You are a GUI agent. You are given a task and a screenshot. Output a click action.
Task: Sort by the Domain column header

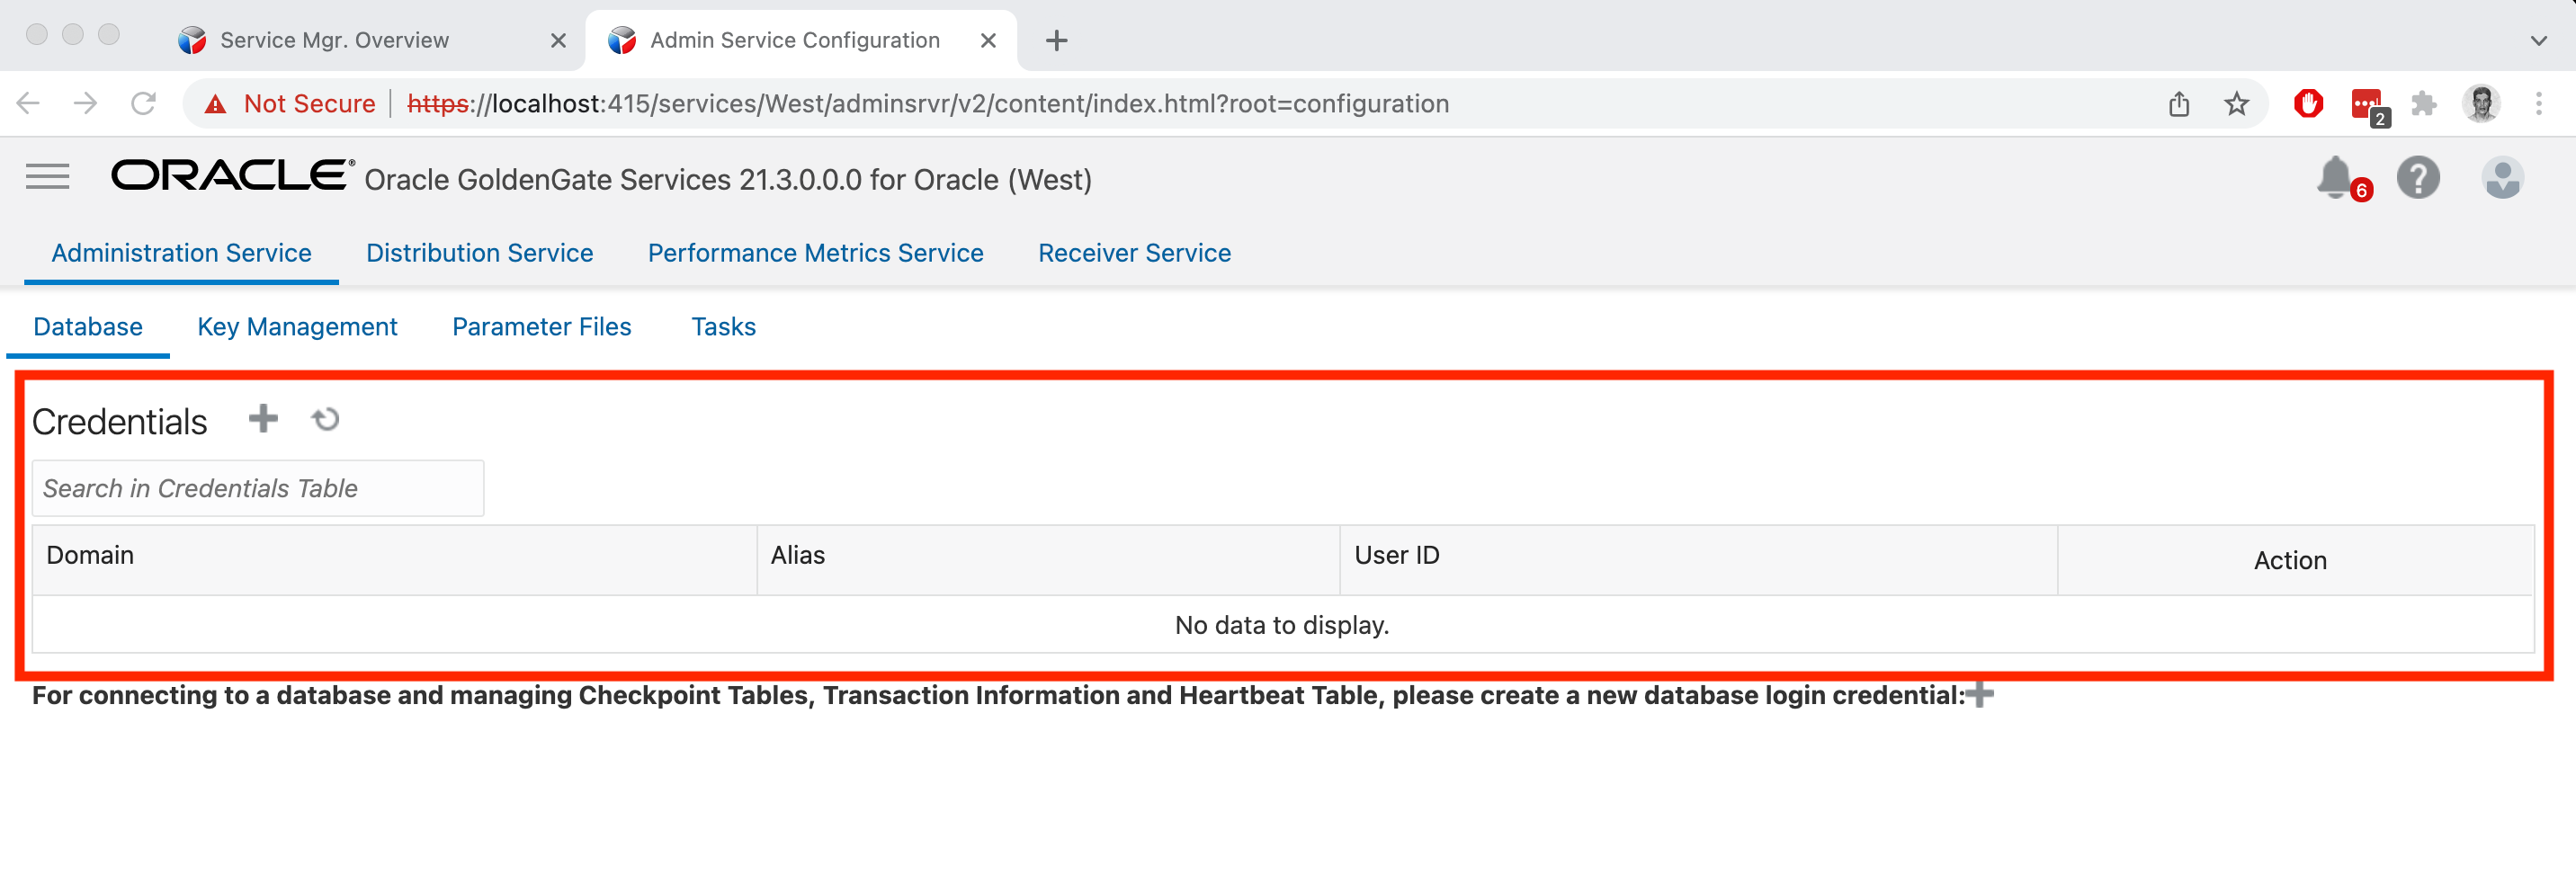[x=90, y=556]
